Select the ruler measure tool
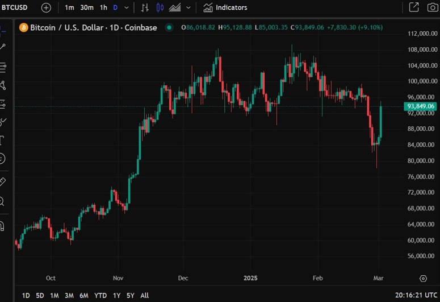The width and height of the screenshot is (440, 302). point(3,182)
